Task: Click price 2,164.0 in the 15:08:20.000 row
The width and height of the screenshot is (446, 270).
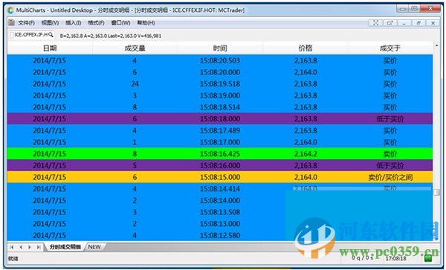Action: tap(306, 72)
